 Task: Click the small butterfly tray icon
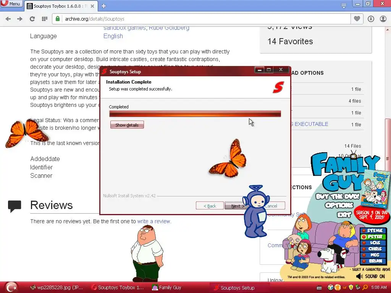click(344, 288)
